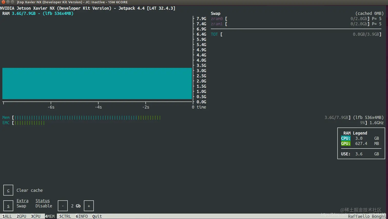Click the teal RAM history graph

click(x=97, y=84)
